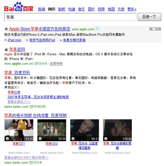Go to the 地图 tab
This screenshot has width=164, height=166.
tap(111, 9)
